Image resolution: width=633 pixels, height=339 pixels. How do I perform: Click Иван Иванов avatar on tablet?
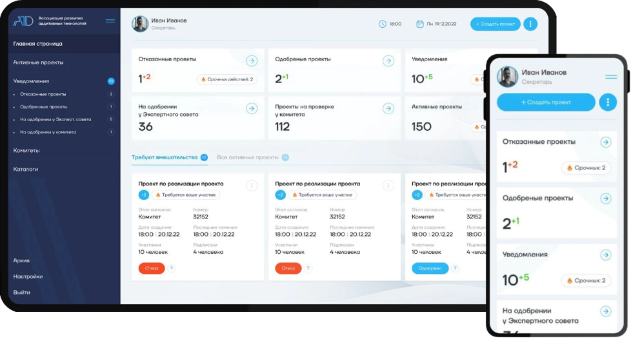pyautogui.click(x=140, y=24)
